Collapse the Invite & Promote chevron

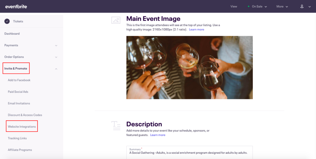[x=56, y=69]
